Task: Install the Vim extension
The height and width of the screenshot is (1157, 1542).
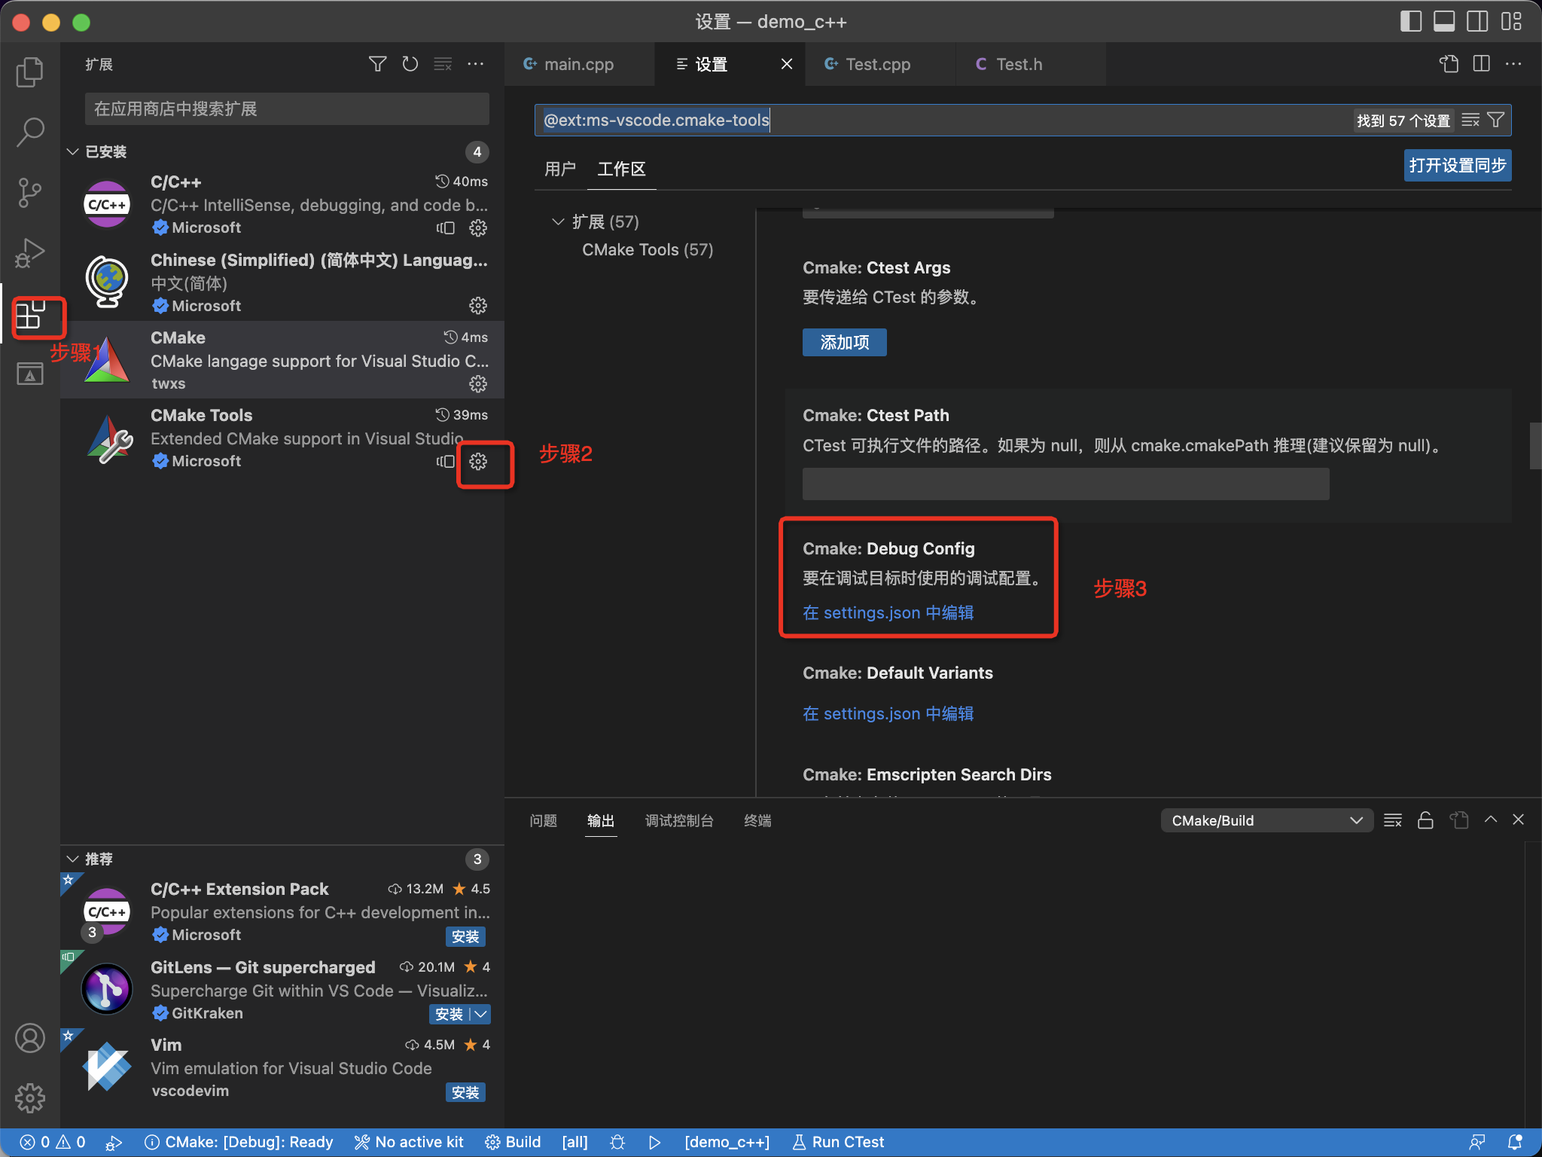Action: (465, 1092)
